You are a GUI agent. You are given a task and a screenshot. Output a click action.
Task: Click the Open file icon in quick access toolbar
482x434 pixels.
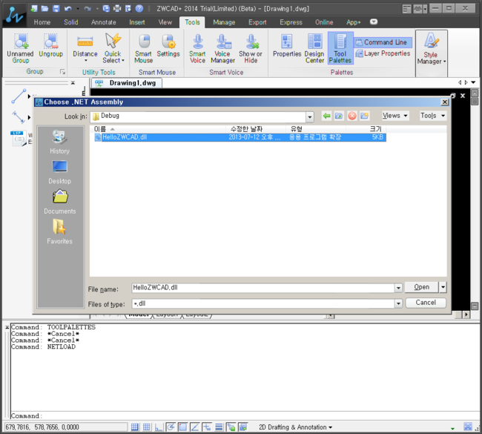tap(45, 9)
